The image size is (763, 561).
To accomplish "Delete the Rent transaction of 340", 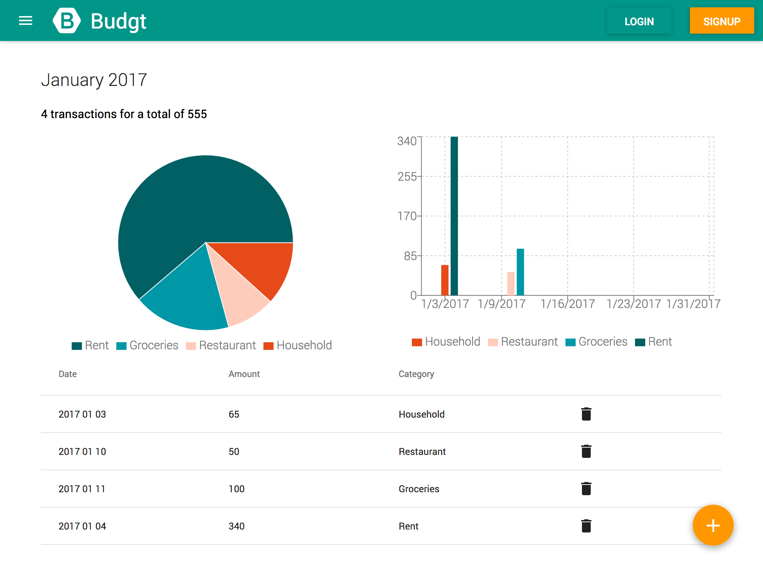I will tap(586, 526).
